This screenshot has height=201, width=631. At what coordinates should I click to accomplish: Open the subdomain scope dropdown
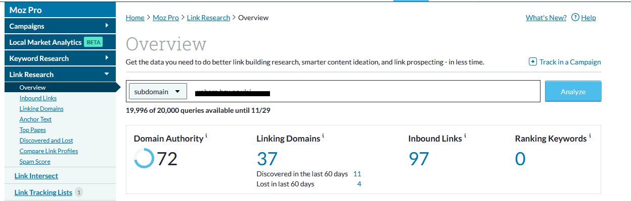pos(158,92)
